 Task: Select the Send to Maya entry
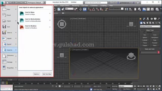(35, 13)
